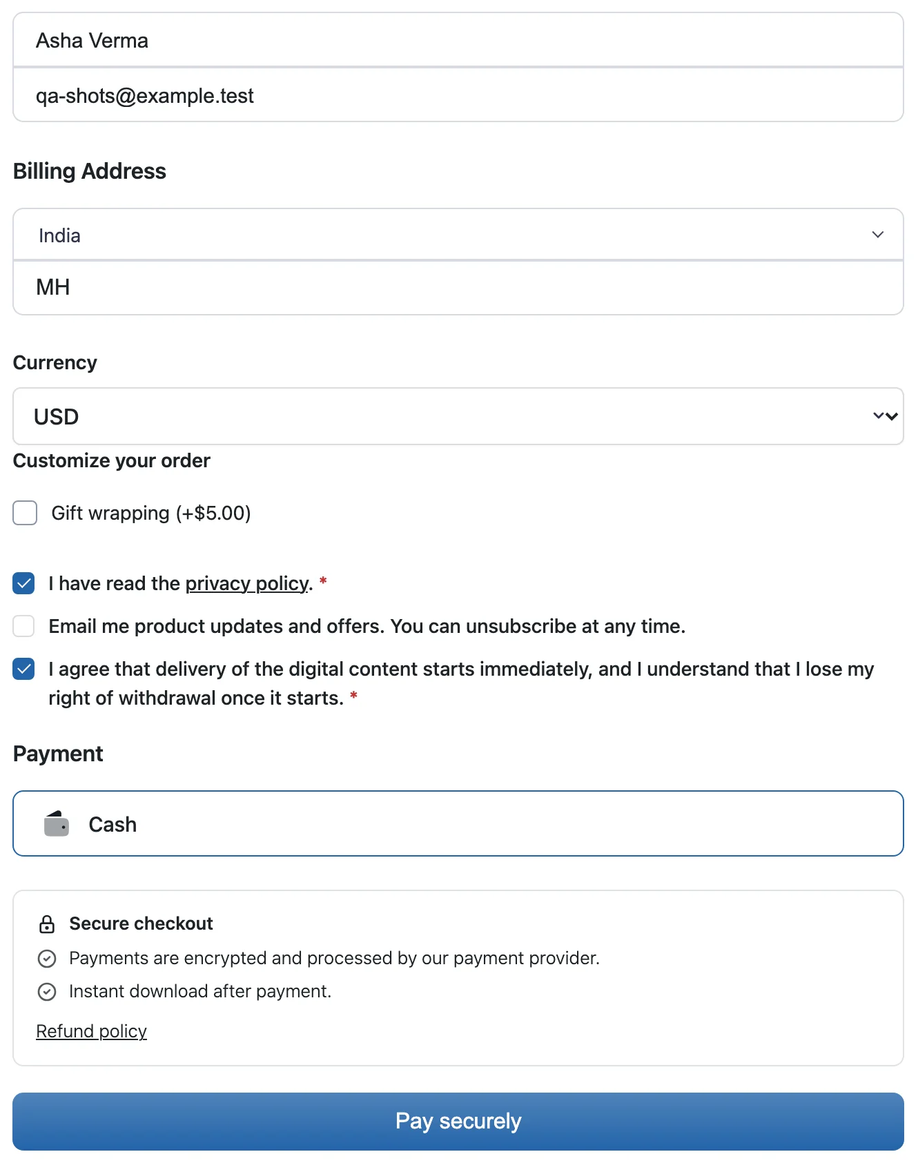Click the wallet icon beside Cash

tap(57, 823)
